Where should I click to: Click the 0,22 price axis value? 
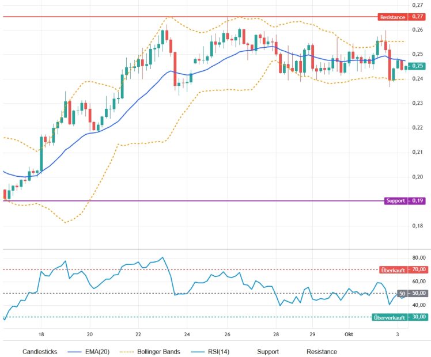[x=418, y=127]
